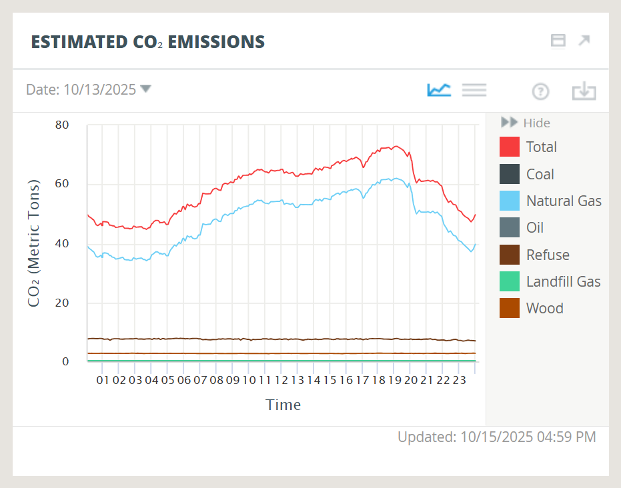Toggle the Coal series label
Screen dimensions: 621x488
pyautogui.click(x=540, y=174)
